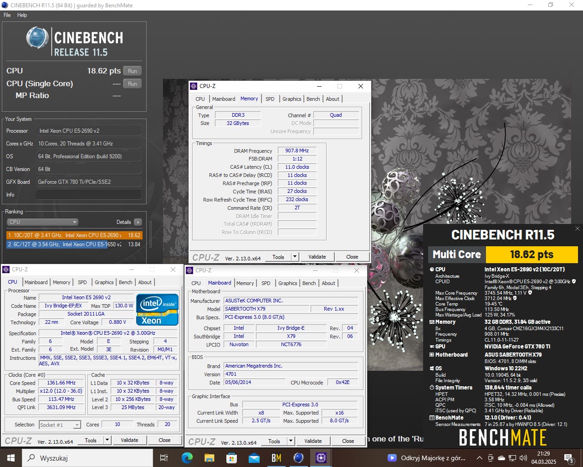Open About tab in Mainboard CPU-Z window
This screenshot has height=467, width=583.
point(328,283)
